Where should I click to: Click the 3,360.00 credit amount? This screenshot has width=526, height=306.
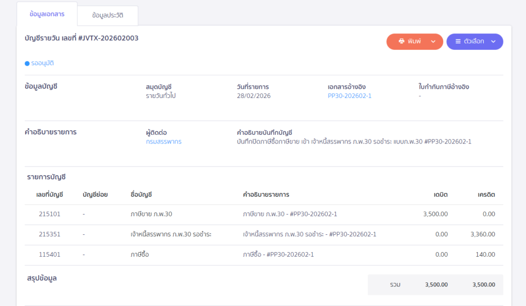coord(482,234)
